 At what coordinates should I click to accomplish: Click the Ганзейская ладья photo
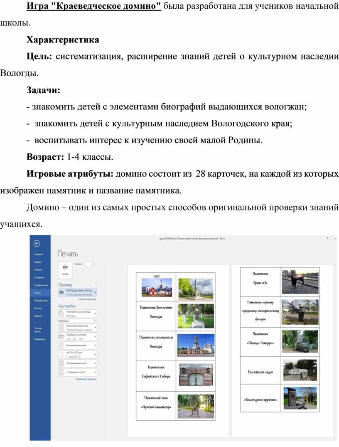pyautogui.click(x=300, y=370)
